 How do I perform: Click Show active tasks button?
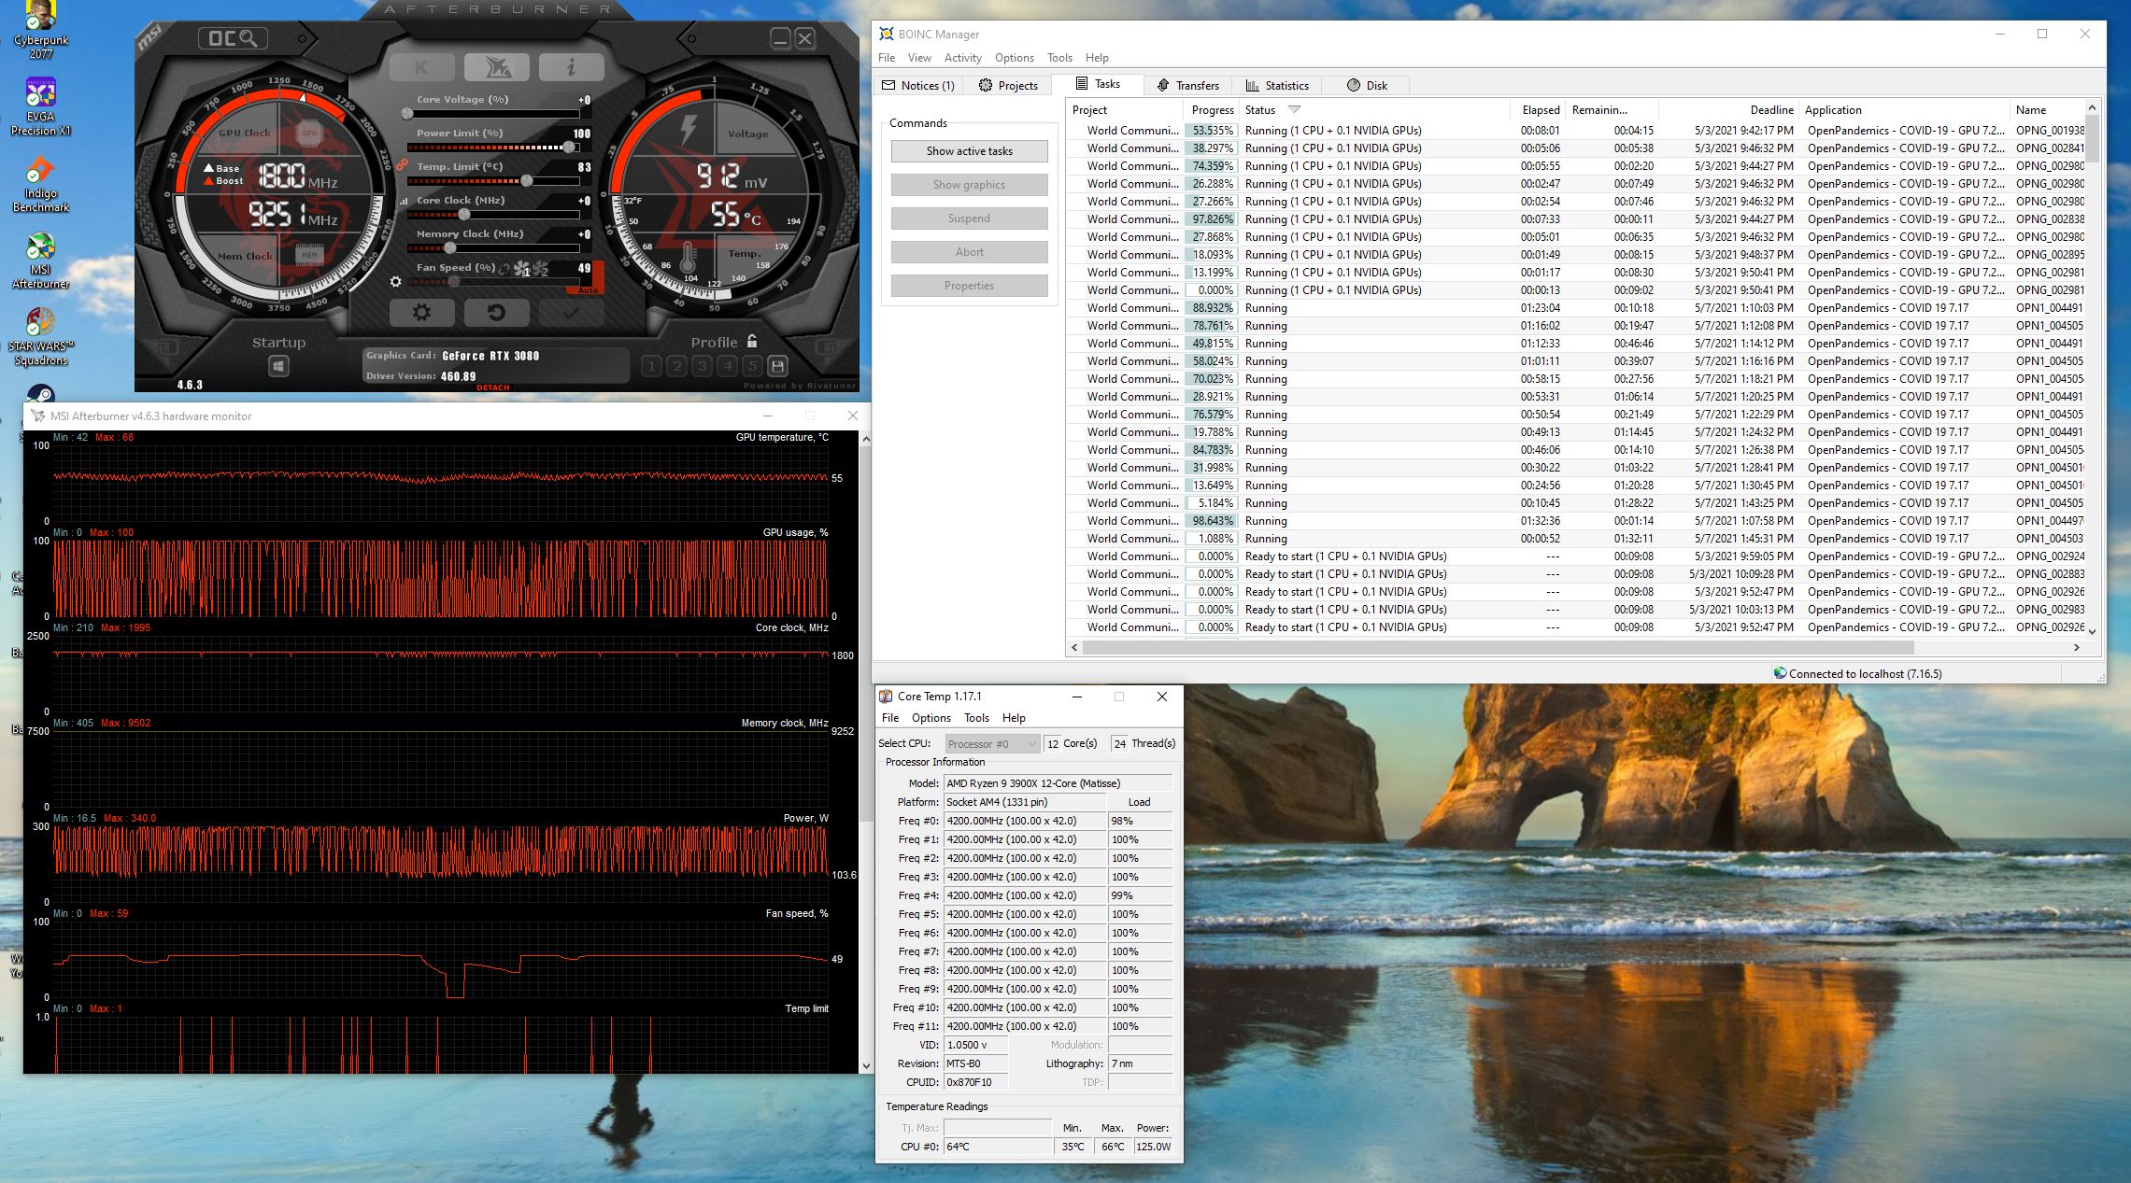pyautogui.click(x=969, y=151)
